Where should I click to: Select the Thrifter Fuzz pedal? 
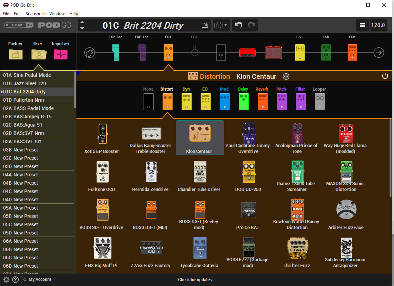[296, 252]
